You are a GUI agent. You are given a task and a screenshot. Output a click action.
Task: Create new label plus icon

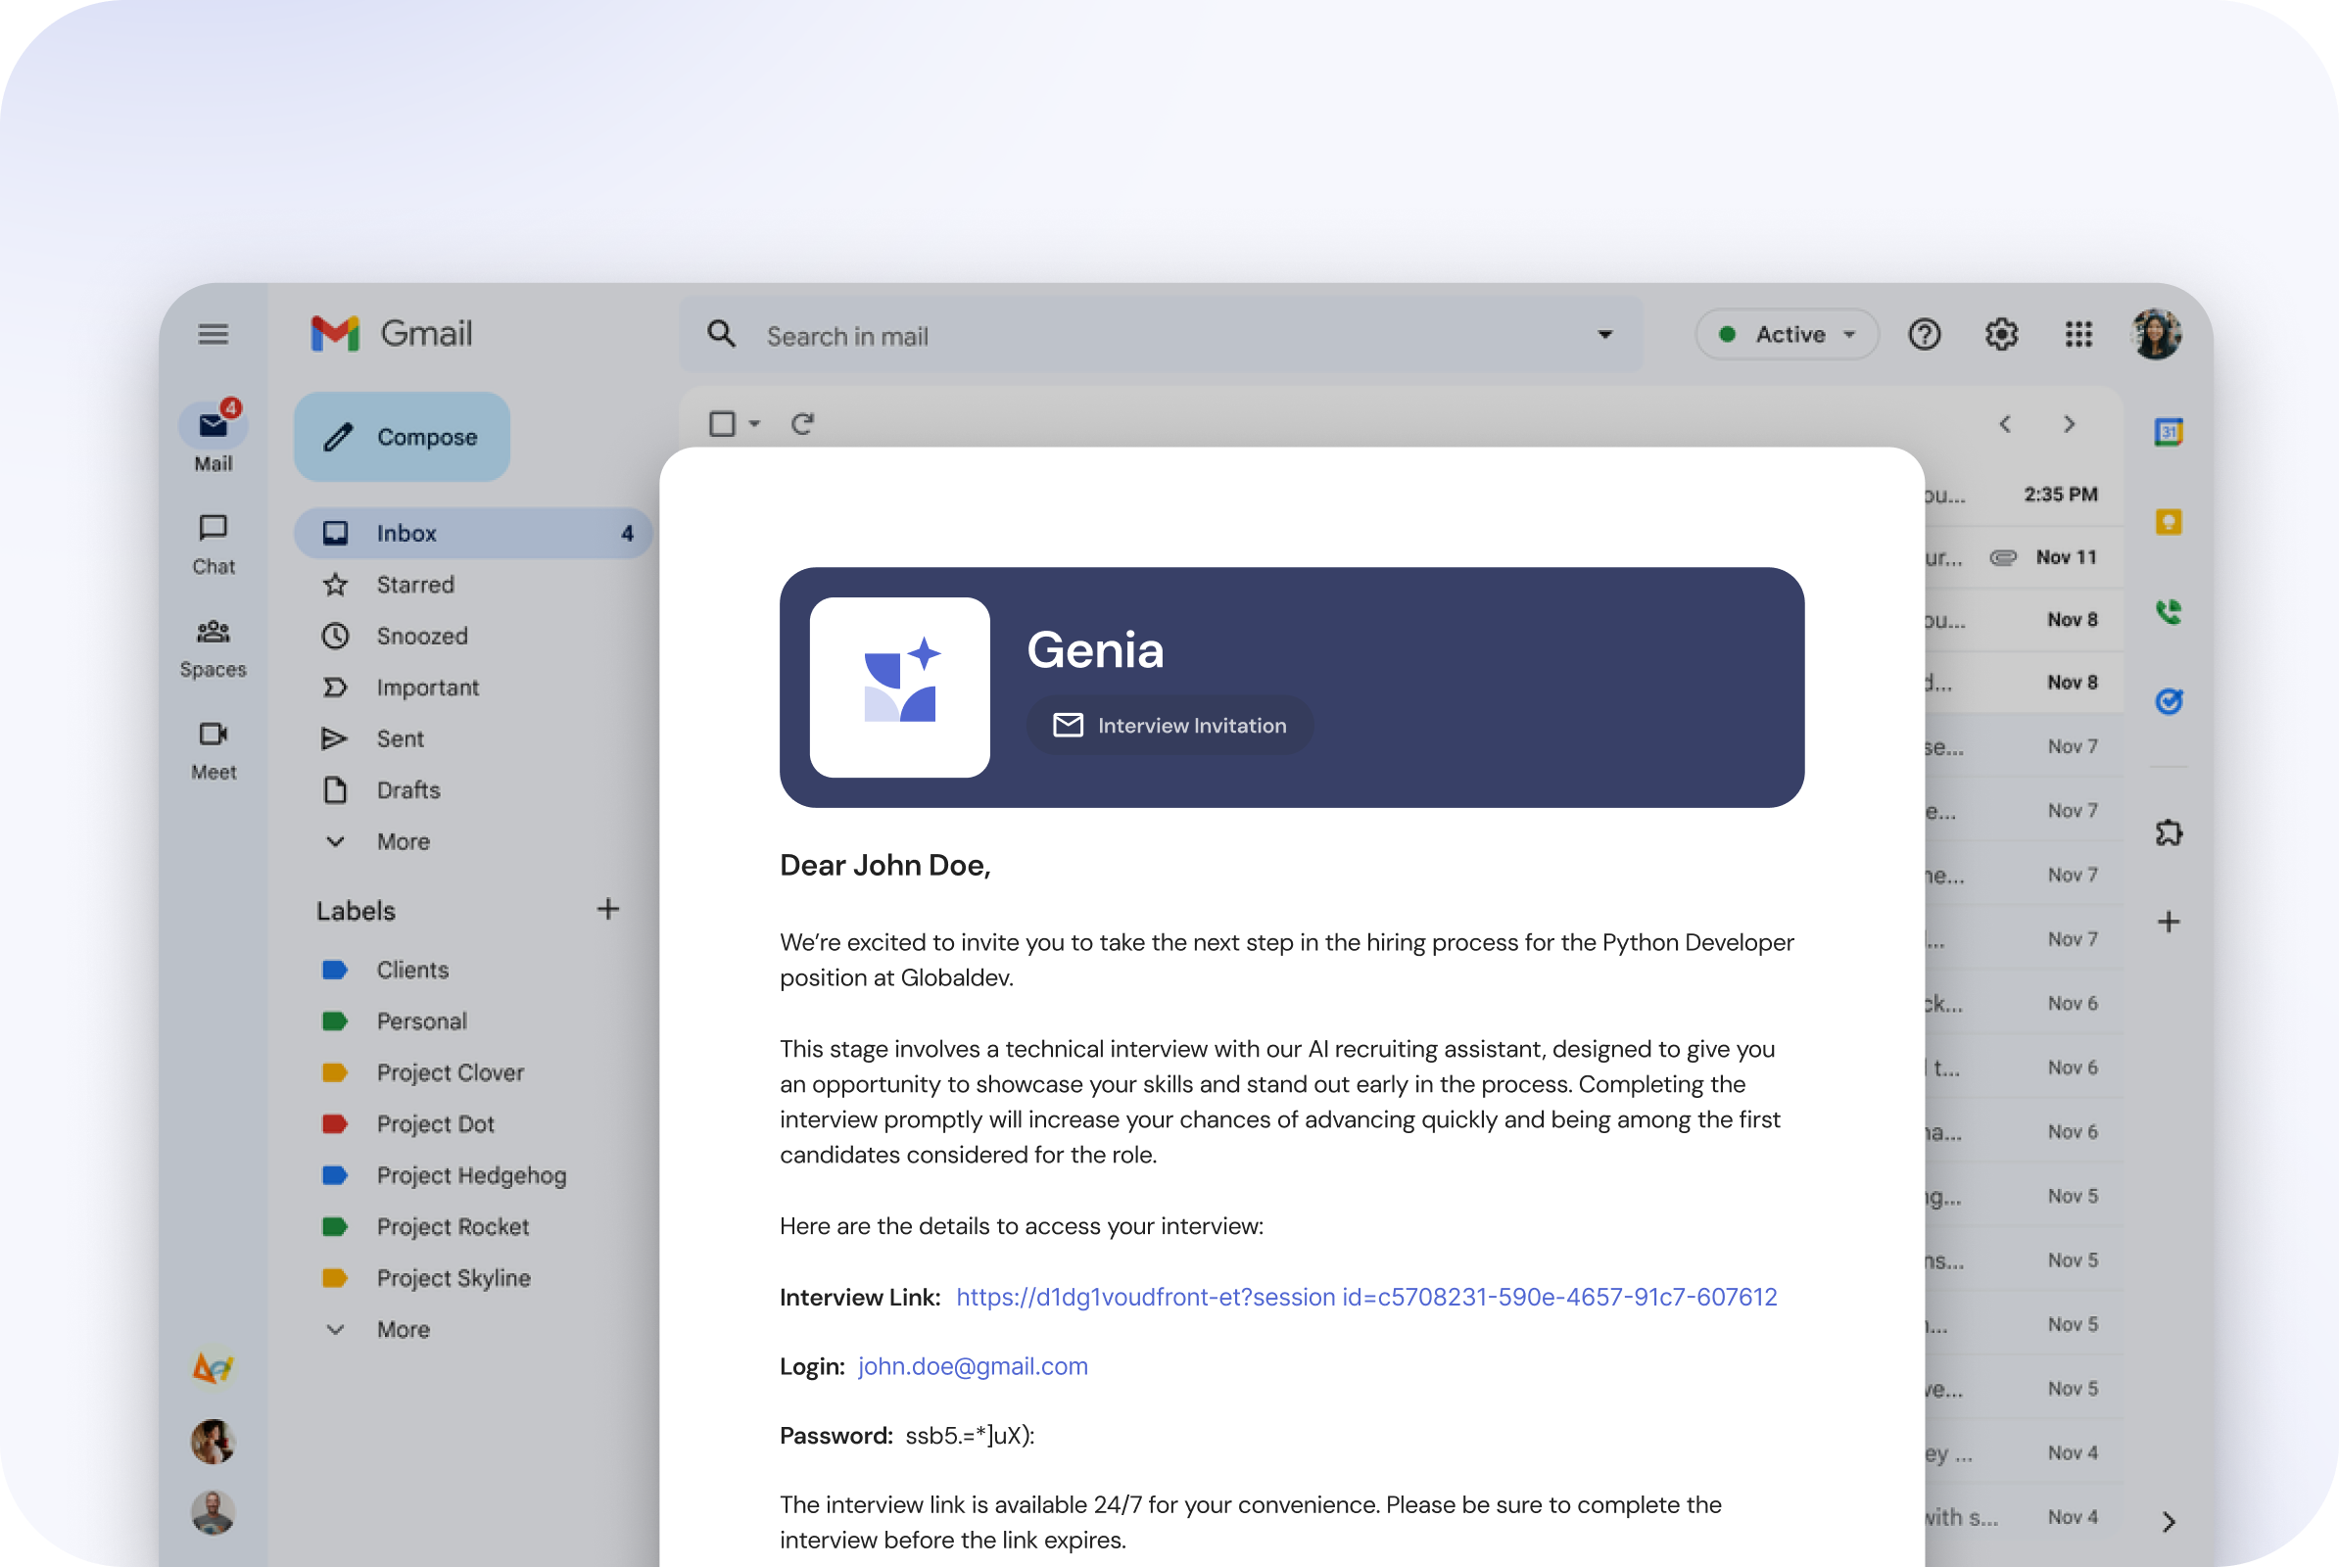607,909
